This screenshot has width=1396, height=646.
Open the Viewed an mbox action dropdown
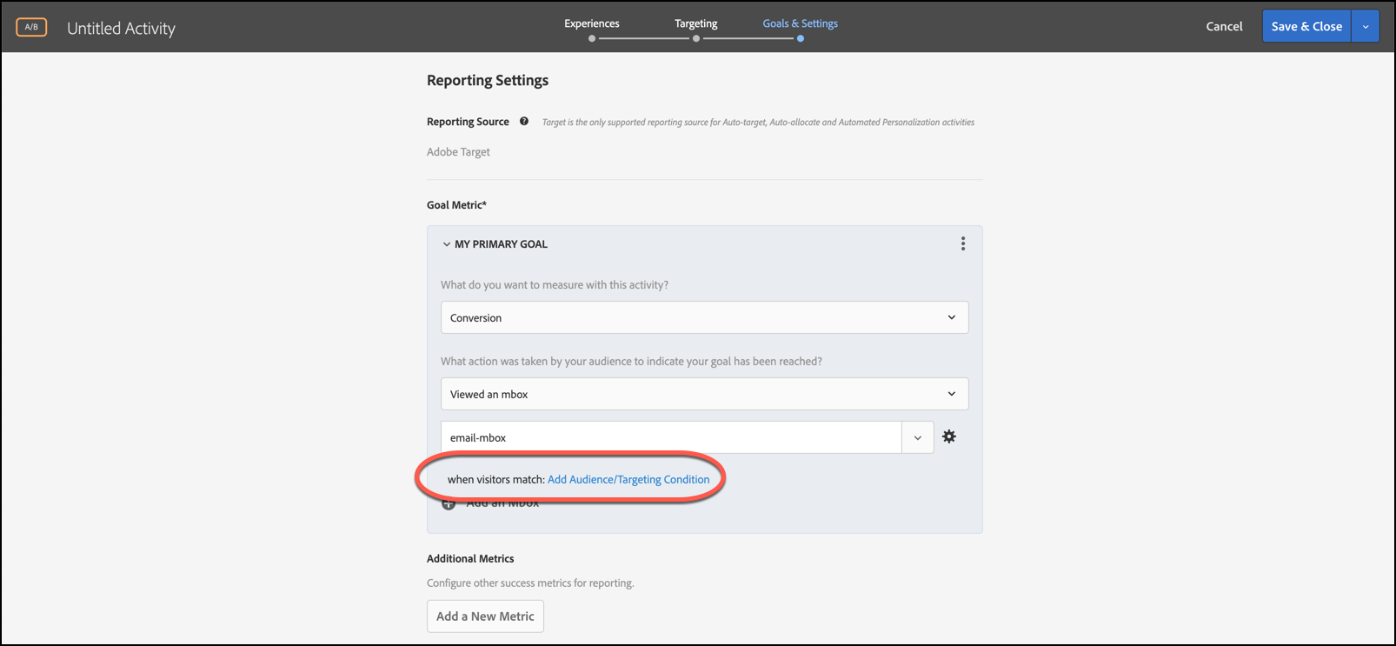point(704,395)
